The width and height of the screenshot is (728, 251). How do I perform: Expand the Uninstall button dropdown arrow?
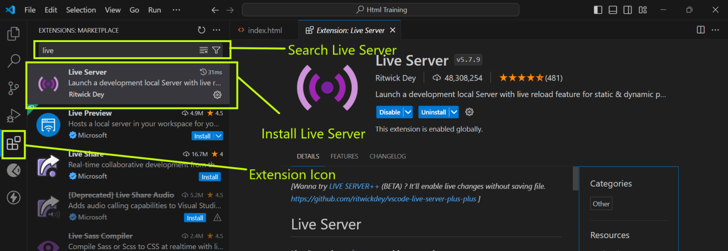coord(454,112)
